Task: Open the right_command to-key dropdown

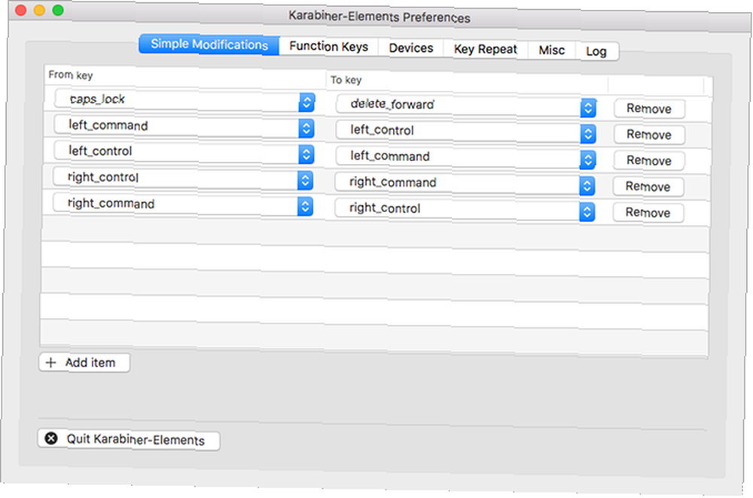Action: point(465,184)
